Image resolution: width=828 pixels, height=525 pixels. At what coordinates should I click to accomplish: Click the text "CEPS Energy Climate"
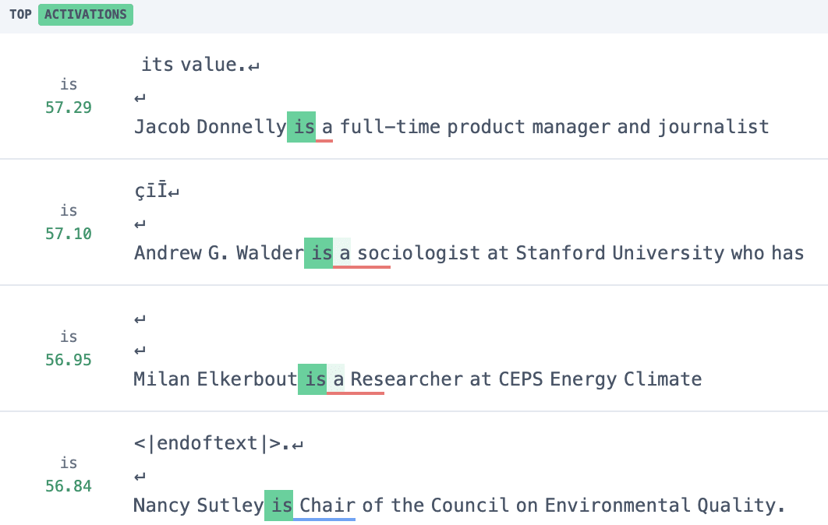click(x=595, y=379)
